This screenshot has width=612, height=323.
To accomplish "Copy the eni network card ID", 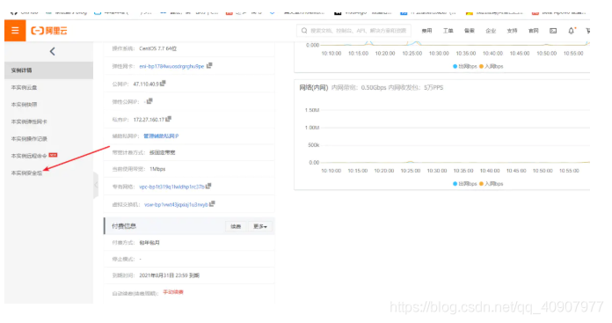I will 209,66.
